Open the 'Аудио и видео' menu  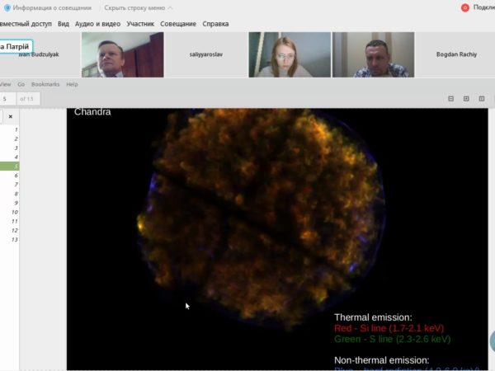pos(97,24)
